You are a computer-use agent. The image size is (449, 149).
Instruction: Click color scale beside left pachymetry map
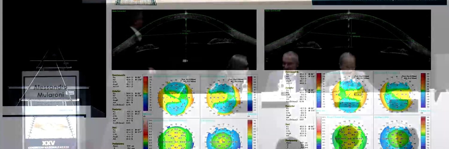[250, 135]
